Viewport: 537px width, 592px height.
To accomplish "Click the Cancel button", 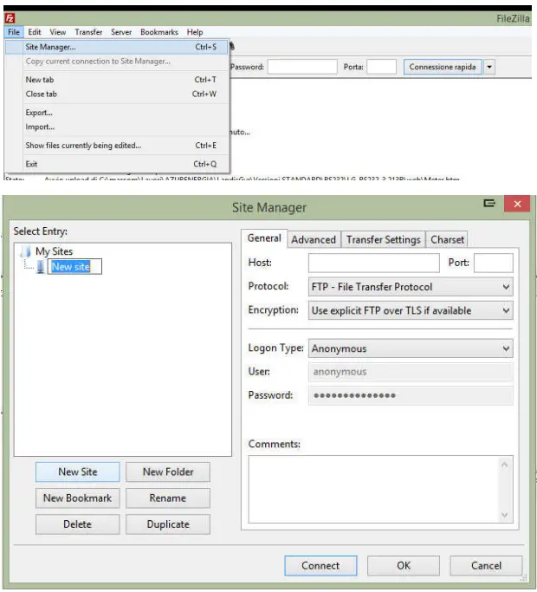I will click(x=486, y=566).
